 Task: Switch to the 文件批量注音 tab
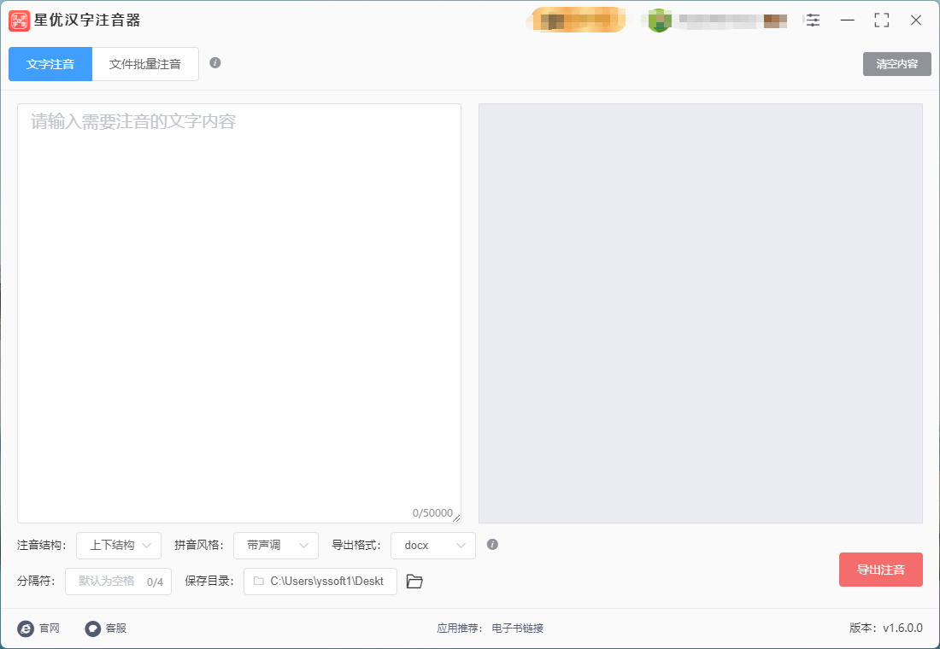145,64
